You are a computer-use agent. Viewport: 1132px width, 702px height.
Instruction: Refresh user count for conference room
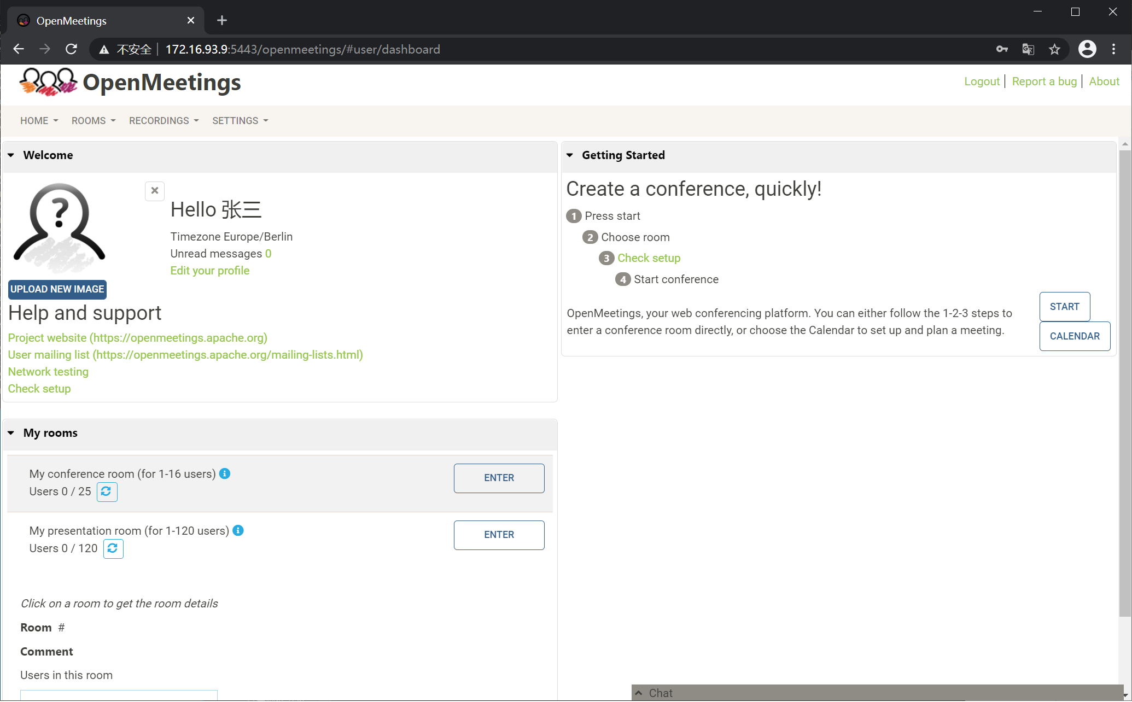[x=107, y=492]
